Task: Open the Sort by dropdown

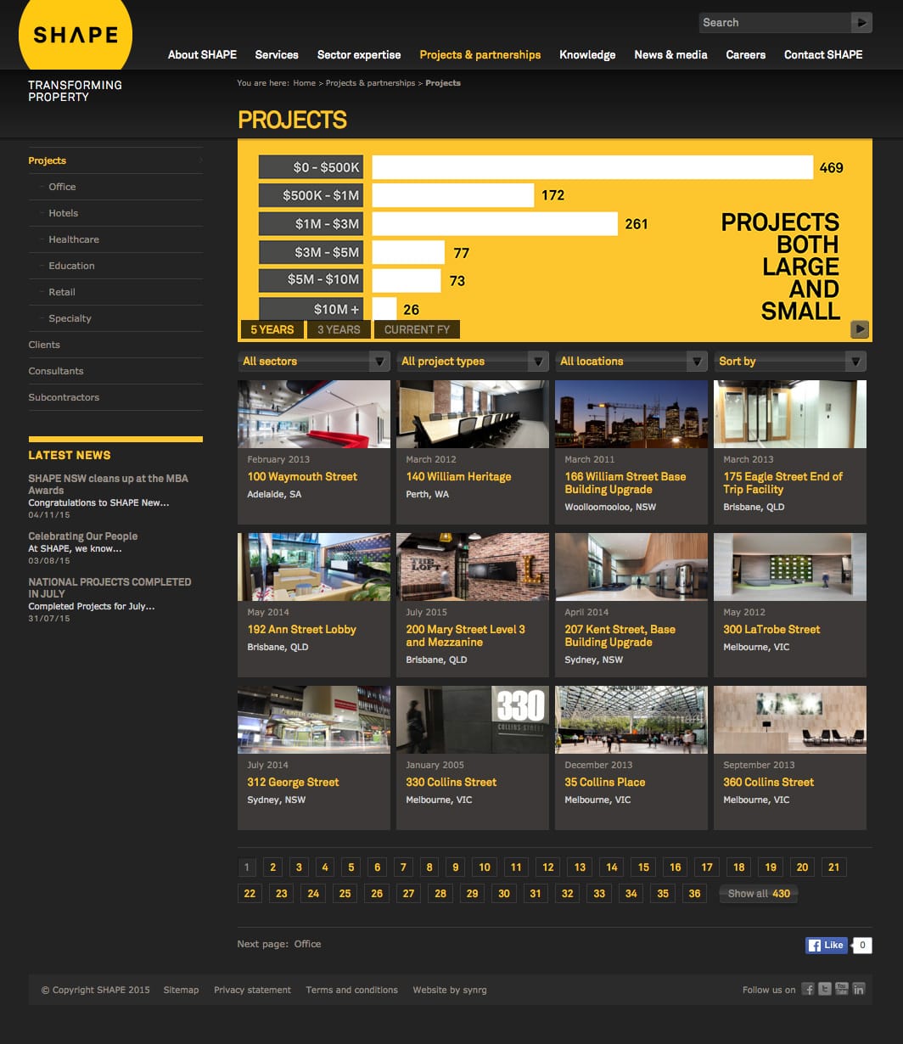Action: pos(790,361)
